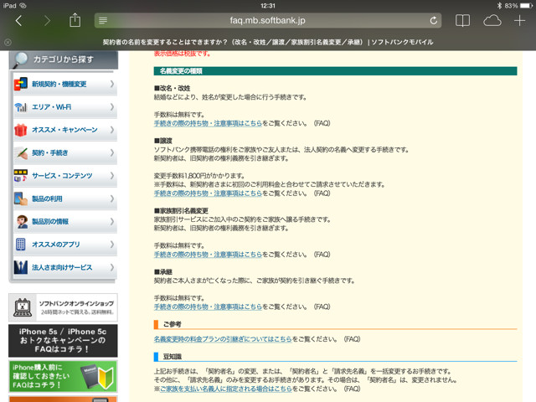Open the オススメのアプリ category
Viewport: 536px width, 402px height.
click(x=65, y=245)
